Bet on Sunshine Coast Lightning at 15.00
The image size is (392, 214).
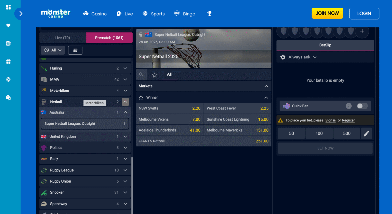pos(237,119)
